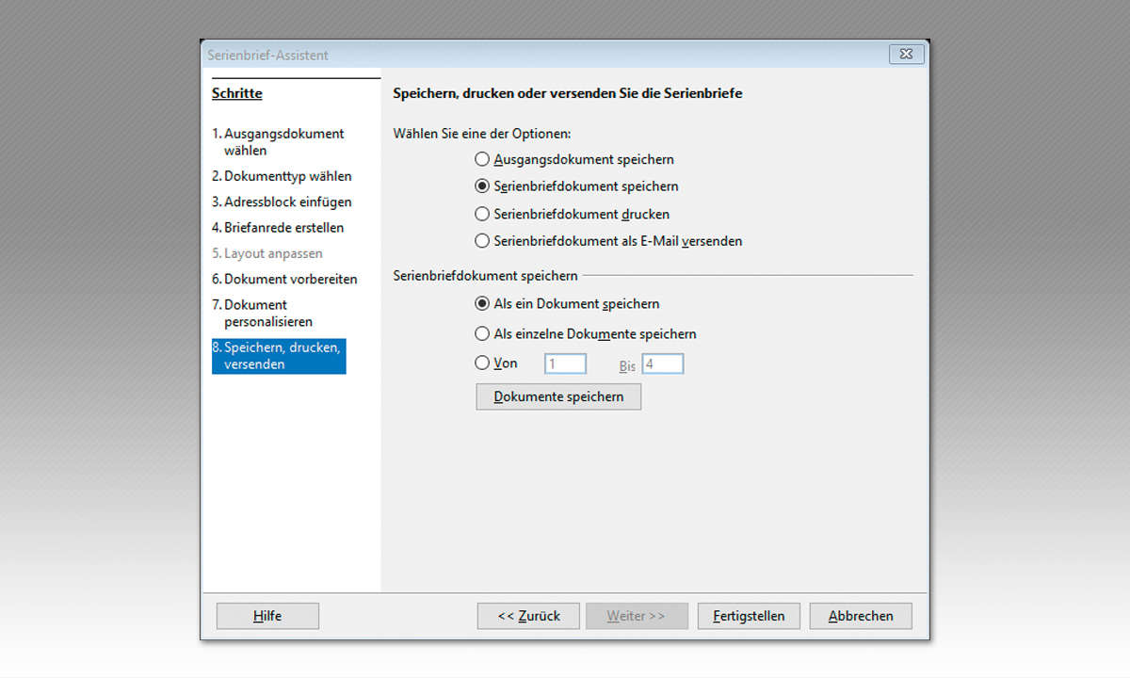Cancel the wizard with 'Abbrechen'
This screenshot has height=678, width=1130.
point(861,616)
